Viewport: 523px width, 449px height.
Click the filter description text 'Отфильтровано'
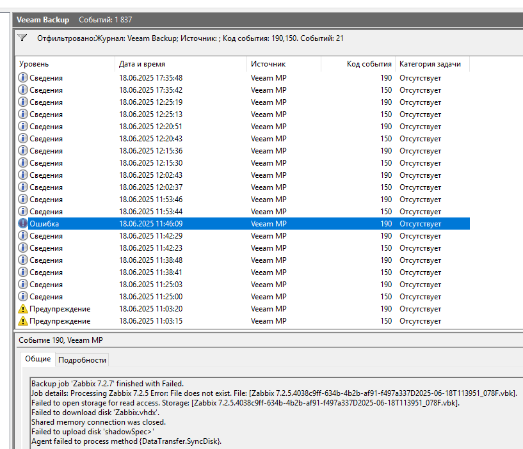point(66,38)
